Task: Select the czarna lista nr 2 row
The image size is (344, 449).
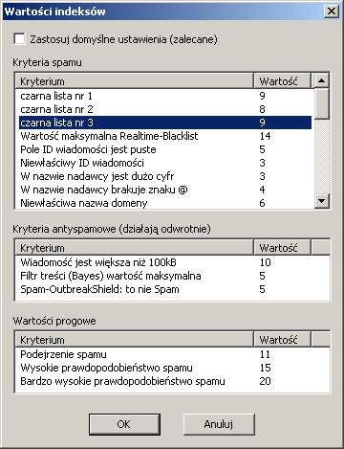Action: (x=165, y=109)
